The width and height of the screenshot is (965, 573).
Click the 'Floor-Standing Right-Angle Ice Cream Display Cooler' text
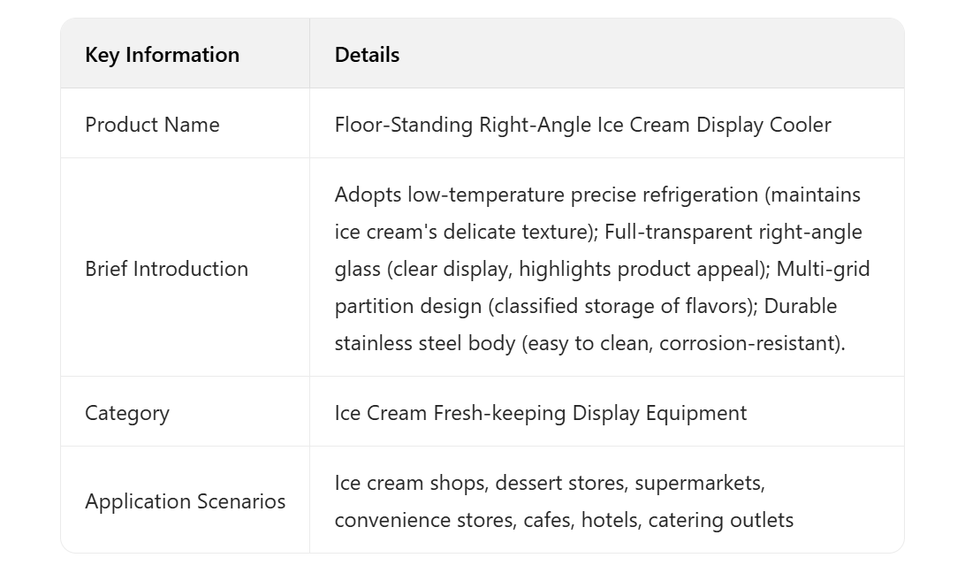582,125
